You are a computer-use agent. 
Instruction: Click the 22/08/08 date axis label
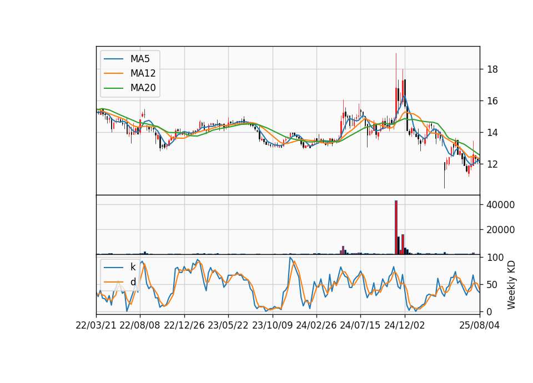coord(140,325)
